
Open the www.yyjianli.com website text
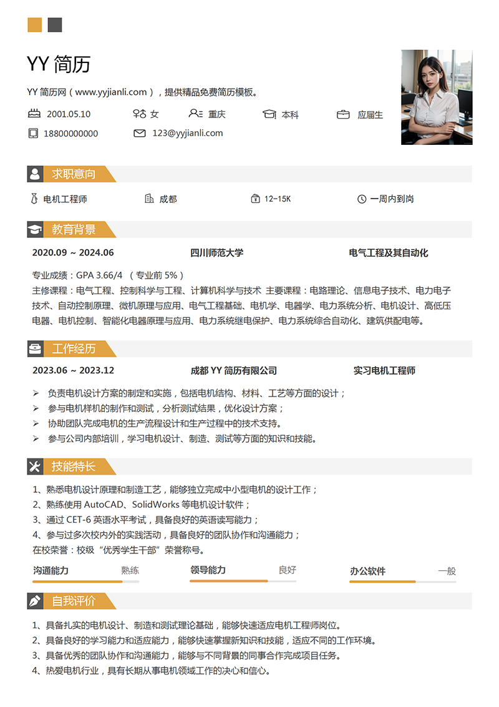point(111,92)
